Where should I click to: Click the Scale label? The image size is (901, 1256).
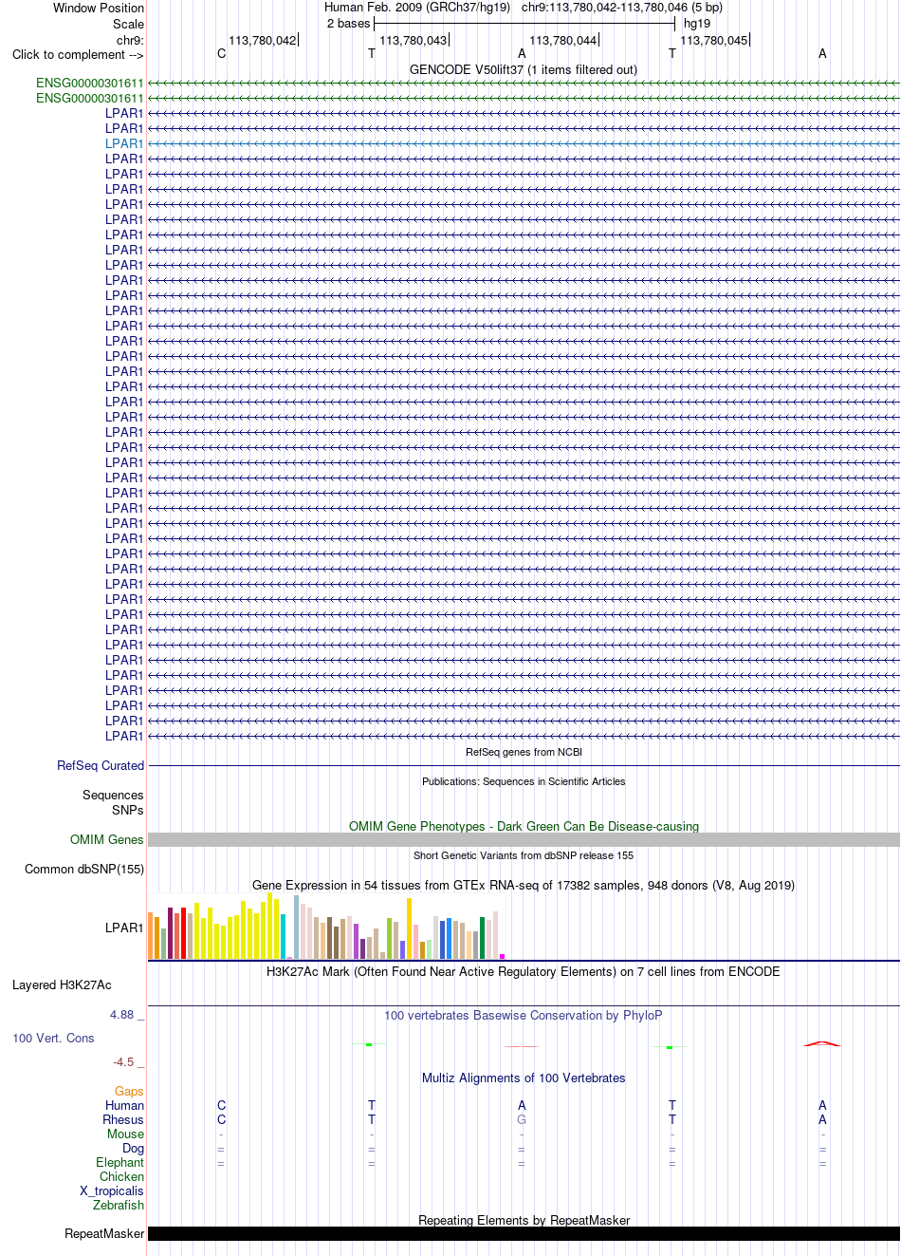(128, 25)
